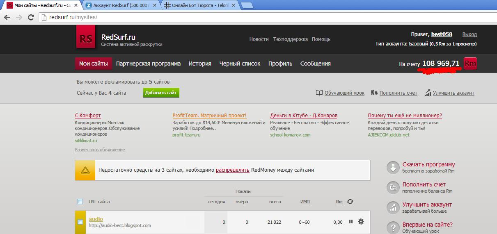Click http://audio-best.blogspot.com url text
Viewport: 497px width, 234px height.
click(x=120, y=225)
